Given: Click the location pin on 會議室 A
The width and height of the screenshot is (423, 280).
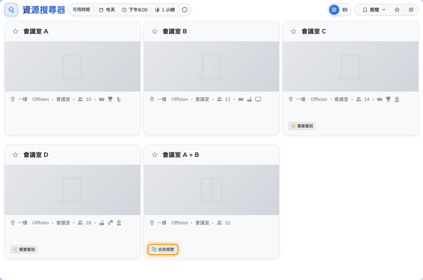Looking at the screenshot, I should pos(13,99).
